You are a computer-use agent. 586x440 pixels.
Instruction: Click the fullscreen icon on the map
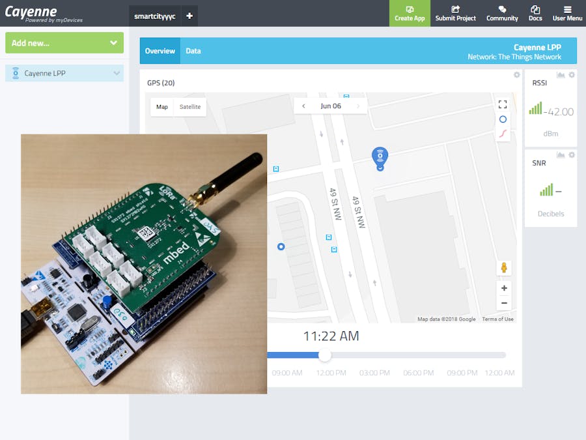point(503,104)
